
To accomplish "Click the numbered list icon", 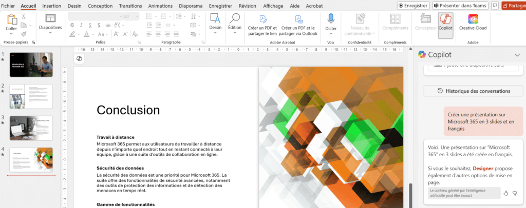I will click(163, 16).
